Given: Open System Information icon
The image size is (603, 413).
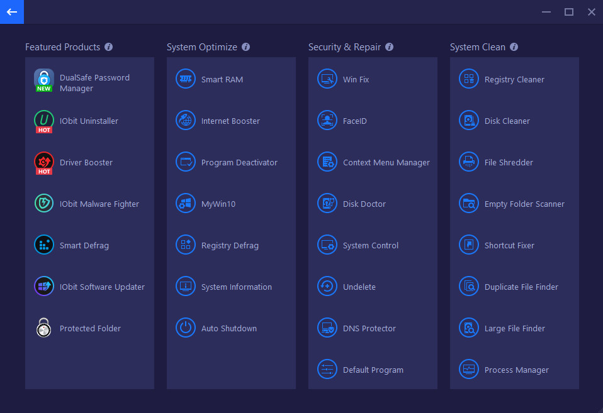Looking at the screenshot, I should click(x=185, y=286).
